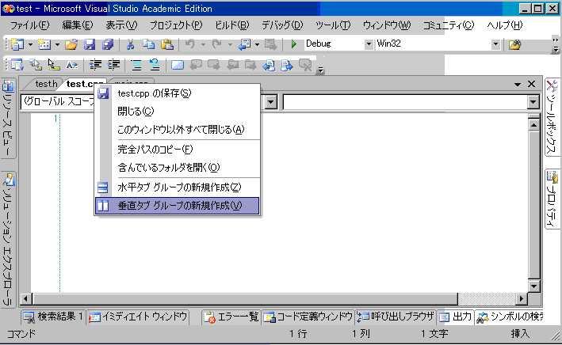Click the Open File folder icon
The image size is (562, 345).
pyautogui.click(x=71, y=44)
